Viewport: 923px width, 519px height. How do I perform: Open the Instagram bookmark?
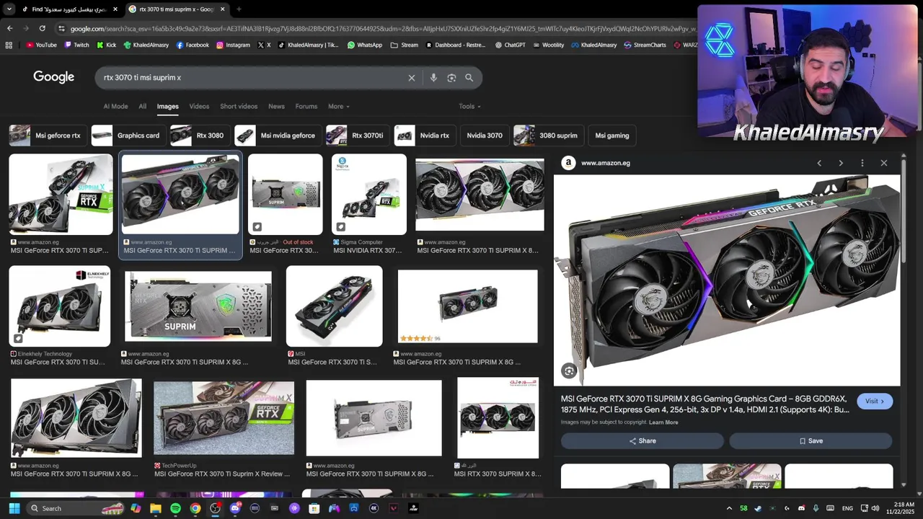pyautogui.click(x=233, y=45)
